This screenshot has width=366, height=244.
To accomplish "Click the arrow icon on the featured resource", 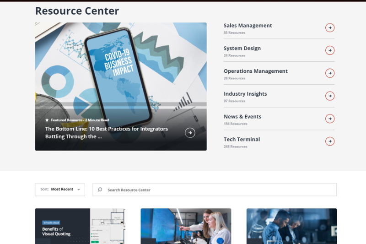I will click(x=190, y=133).
